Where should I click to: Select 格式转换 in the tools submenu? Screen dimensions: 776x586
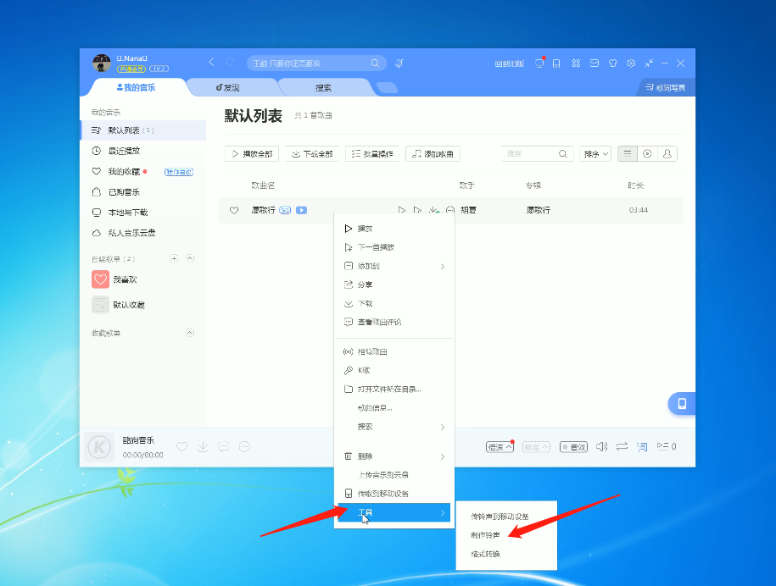tap(485, 554)
